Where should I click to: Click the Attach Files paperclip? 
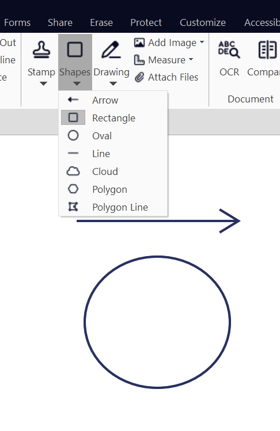coord(139,77)
